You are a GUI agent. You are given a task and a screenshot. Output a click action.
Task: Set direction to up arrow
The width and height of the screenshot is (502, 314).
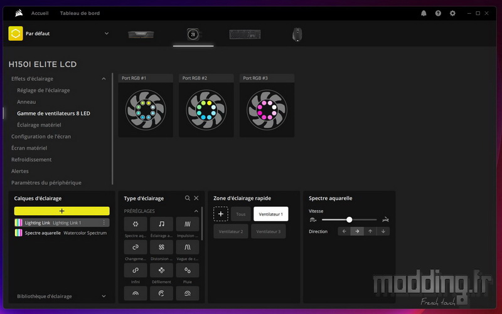370,231
